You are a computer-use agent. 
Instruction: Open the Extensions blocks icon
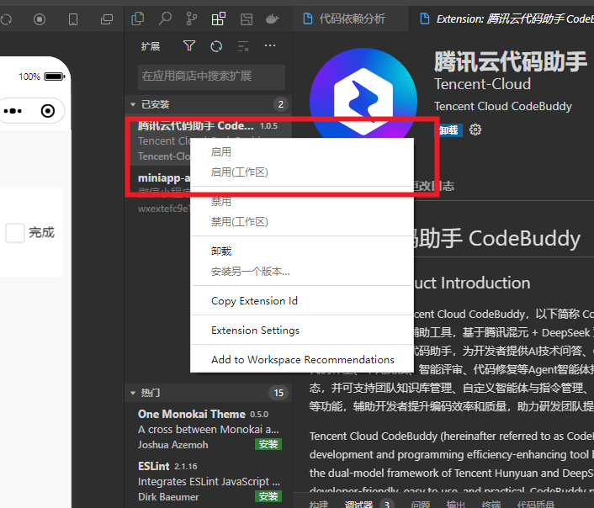tap(219, 19)
